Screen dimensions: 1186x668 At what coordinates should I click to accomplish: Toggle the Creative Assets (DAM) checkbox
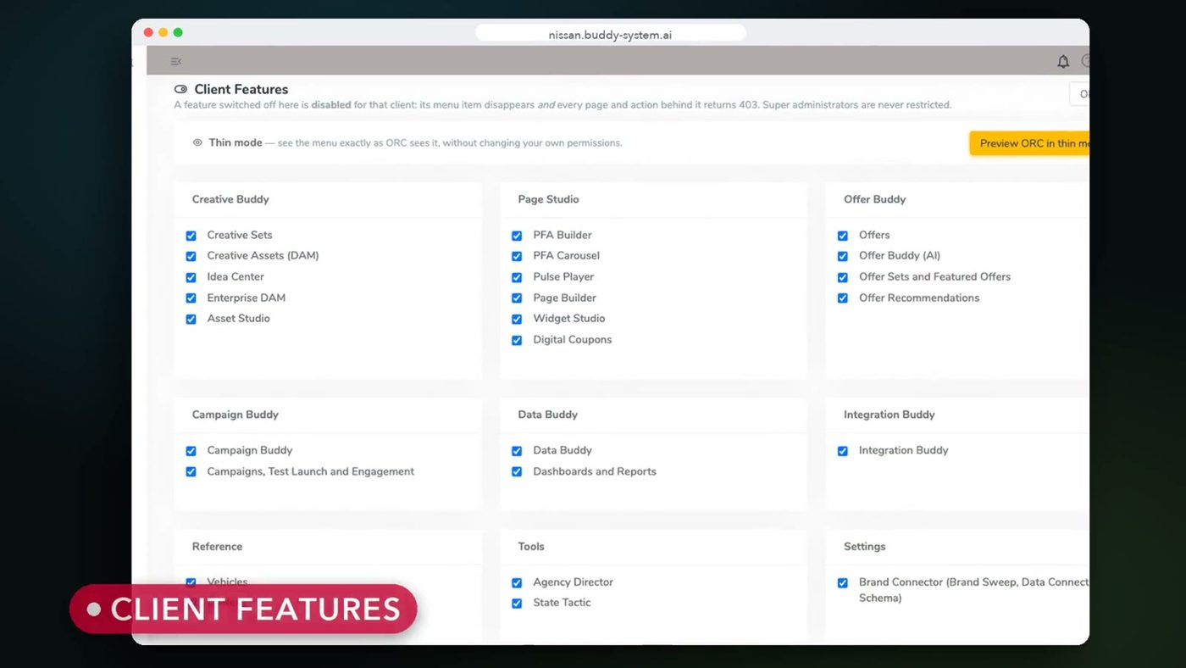pos(191,256)
